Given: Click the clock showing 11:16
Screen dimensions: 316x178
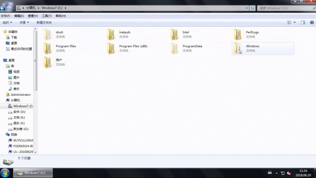Looking at the screenshot, I should 303,171.
